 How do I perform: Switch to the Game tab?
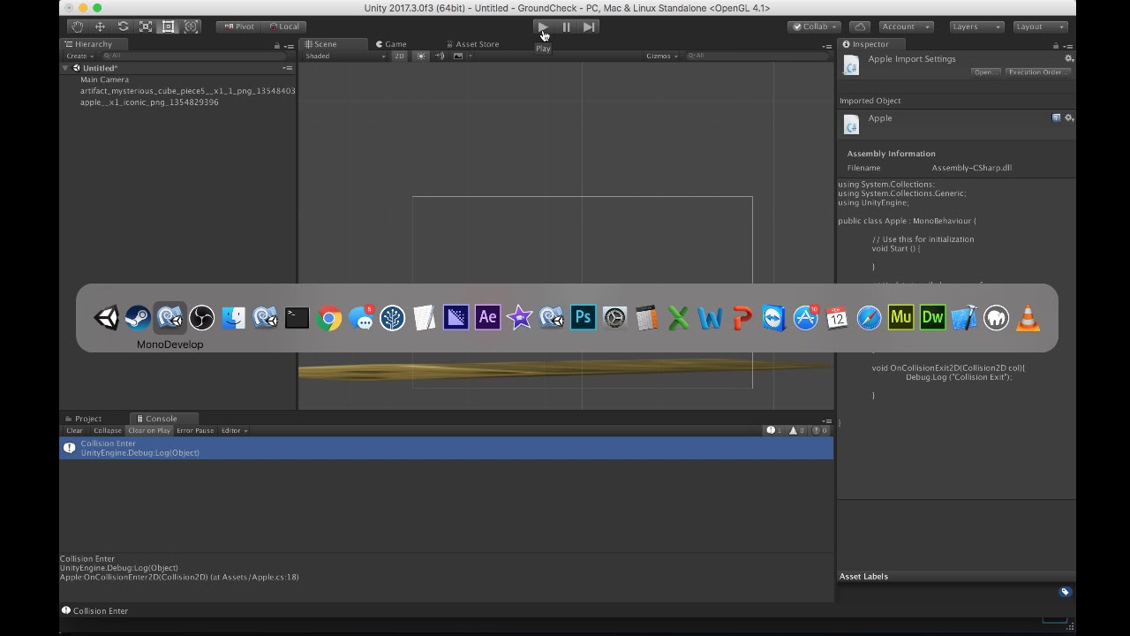pyautogui.click(x=391, y=44)
